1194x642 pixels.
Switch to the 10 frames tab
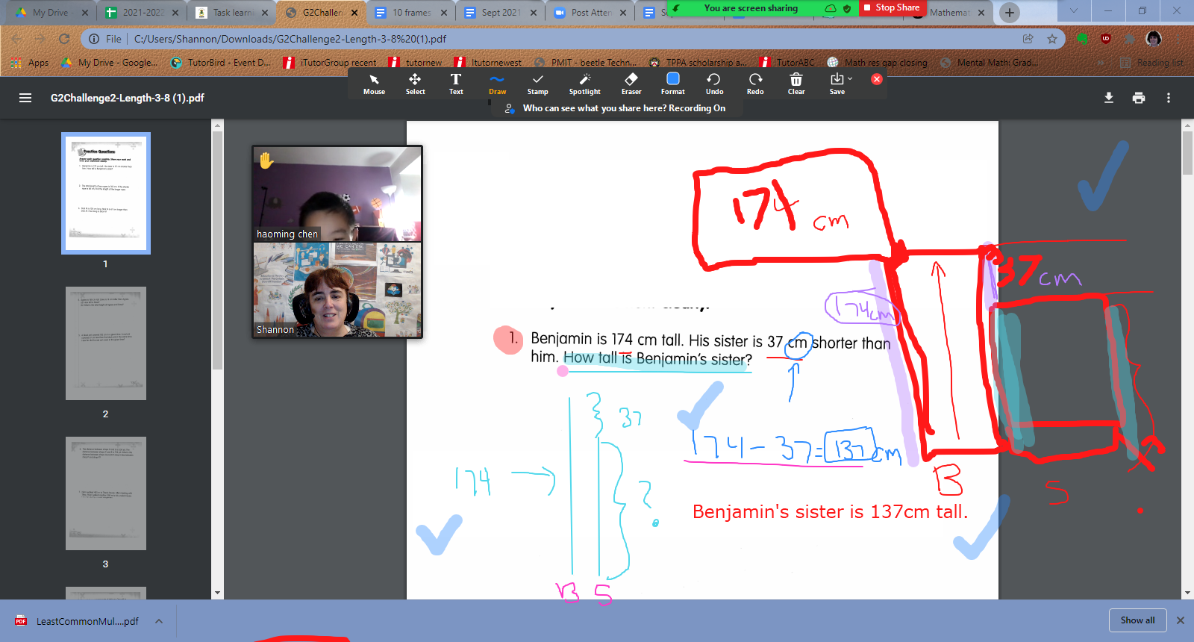point(411,13)
